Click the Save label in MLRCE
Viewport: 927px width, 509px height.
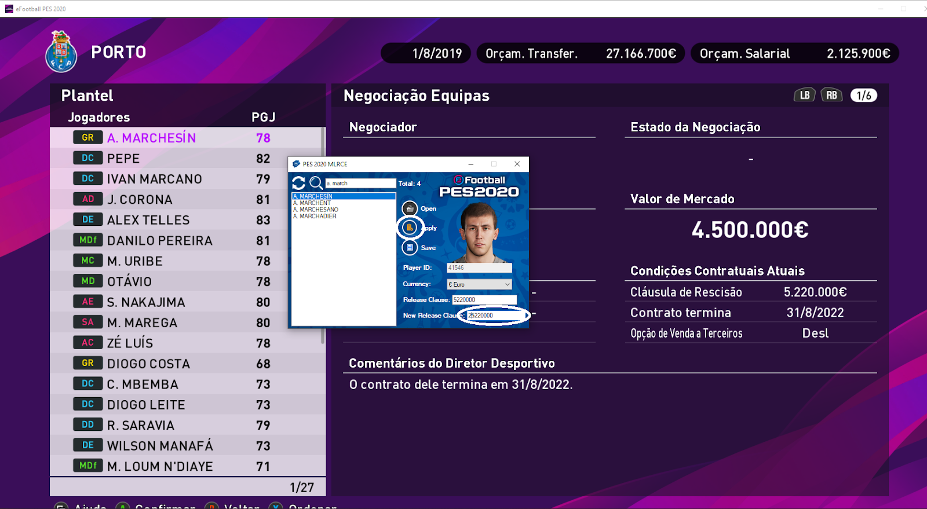pos(428,247)
